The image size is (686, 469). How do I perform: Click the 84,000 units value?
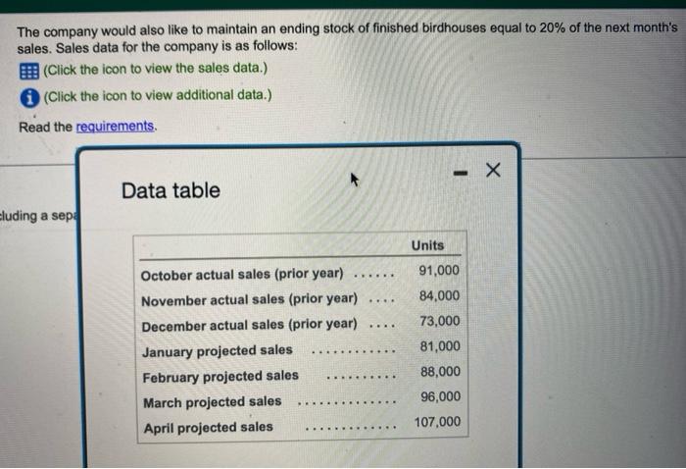click(x=439, y=295)
